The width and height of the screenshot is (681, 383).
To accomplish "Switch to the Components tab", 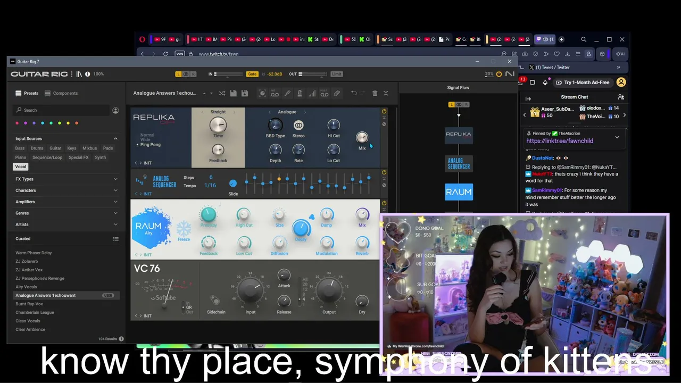I will click(61, 93).
